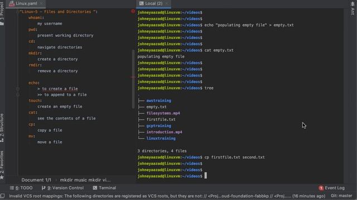Click the 'populating empty file' output line
Screen dimensions: 357x200
click(x=161, y=57)
